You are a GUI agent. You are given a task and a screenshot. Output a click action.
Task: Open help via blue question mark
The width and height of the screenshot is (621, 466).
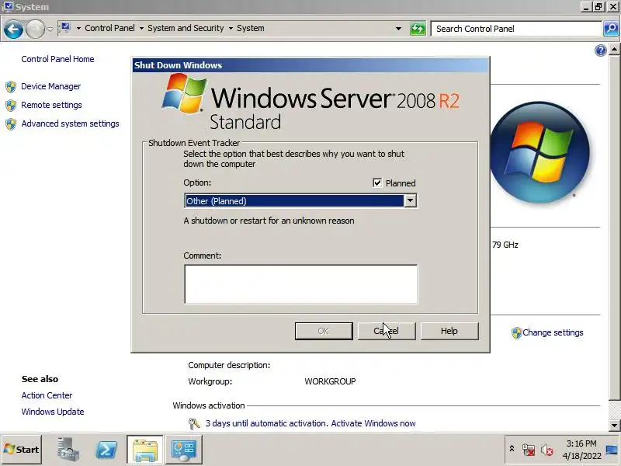coord(600,50)
